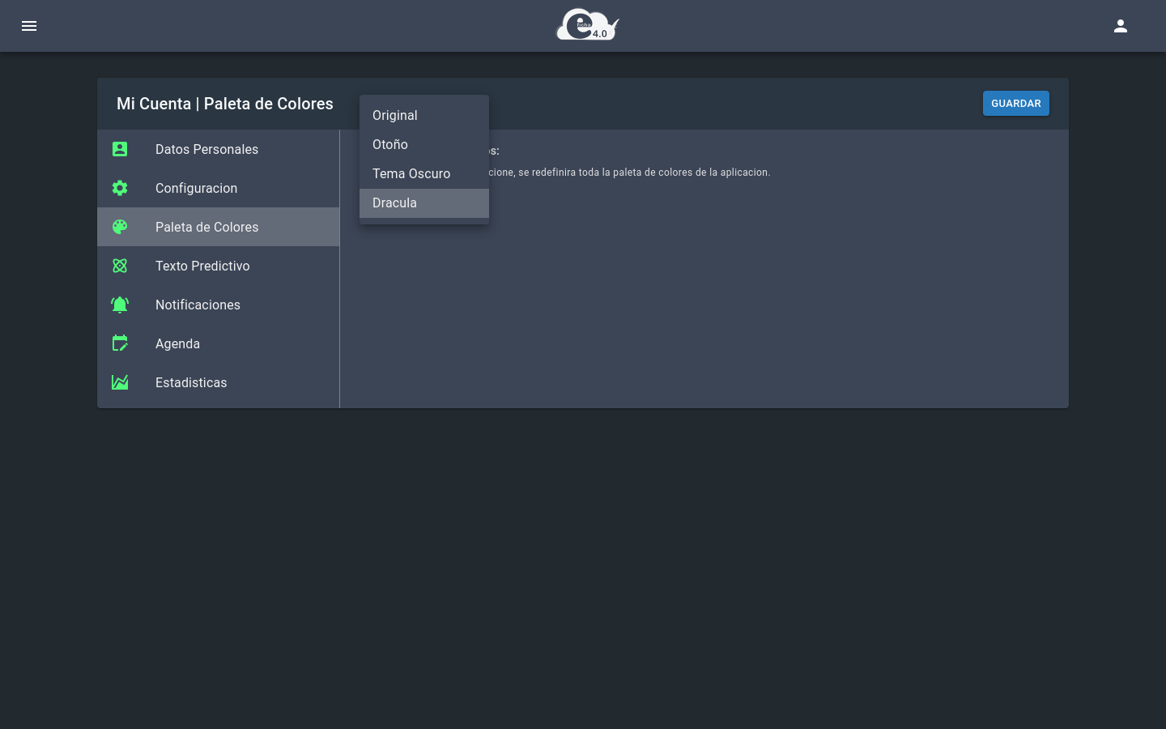The height and width of the screenshot is (729, 1166).
Task: Navigate to Datos Personales
Action: (206, 149)
